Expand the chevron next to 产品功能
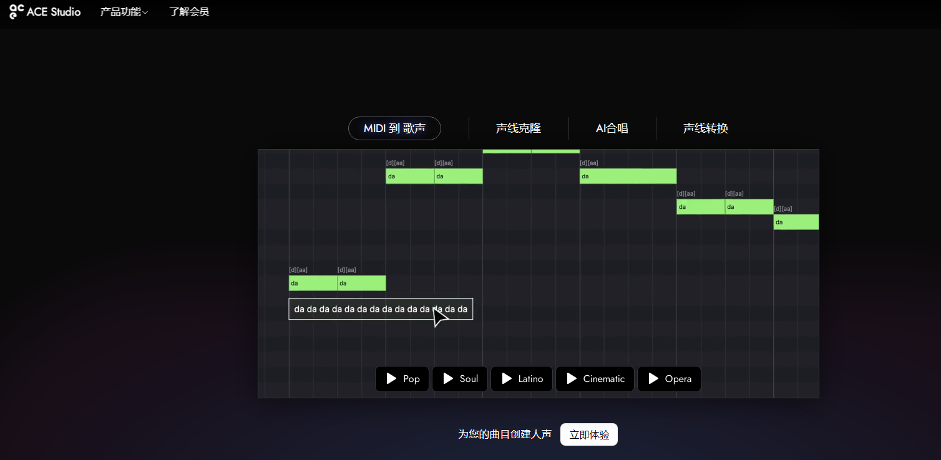 coord(145,12)
